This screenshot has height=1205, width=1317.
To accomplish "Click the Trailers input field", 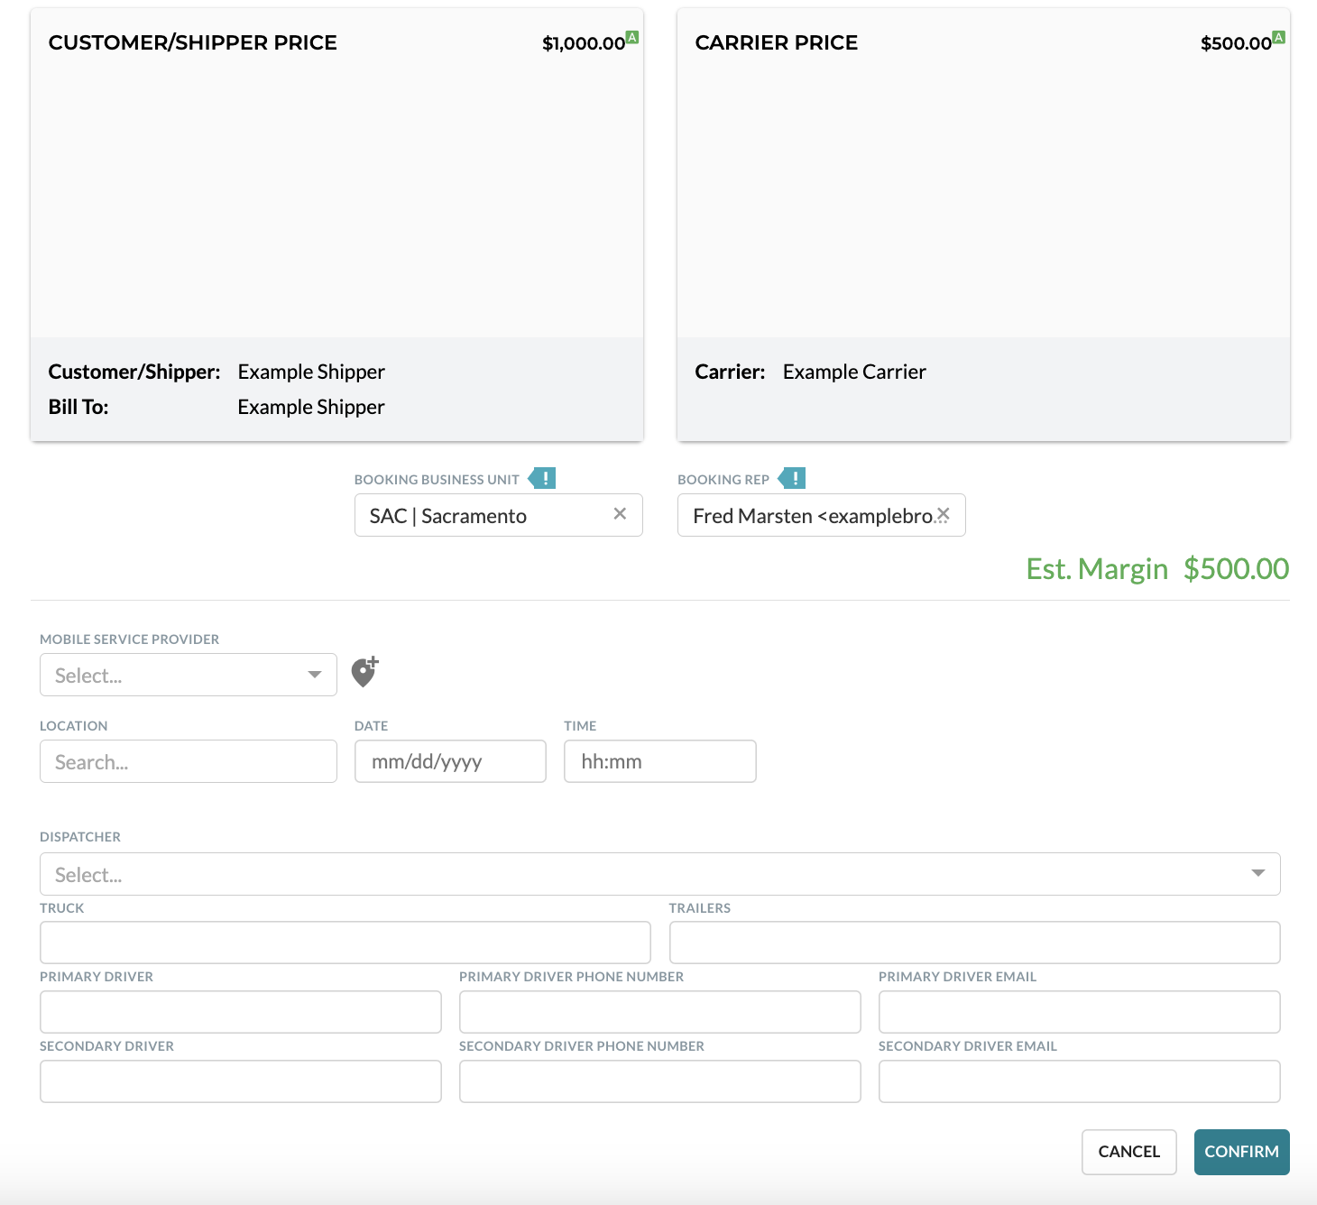I will point(975,943).
